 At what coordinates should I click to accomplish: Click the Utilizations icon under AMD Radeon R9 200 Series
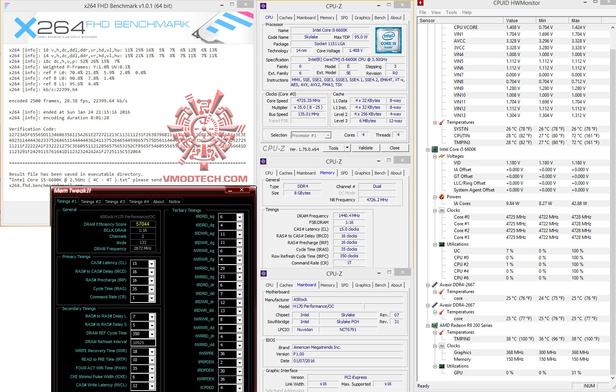click(x=442, y=366)
